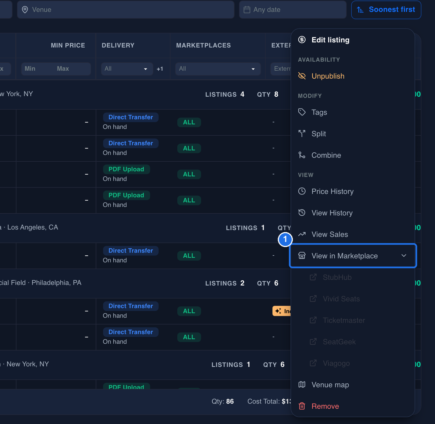Click the StubHub external link icon
This screenshot has height=424, width=435.
point(313,277)
